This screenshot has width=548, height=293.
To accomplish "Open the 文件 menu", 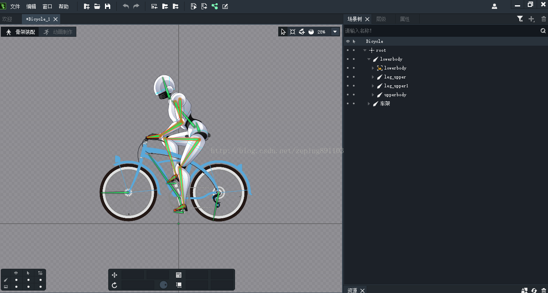I will 15,6.
